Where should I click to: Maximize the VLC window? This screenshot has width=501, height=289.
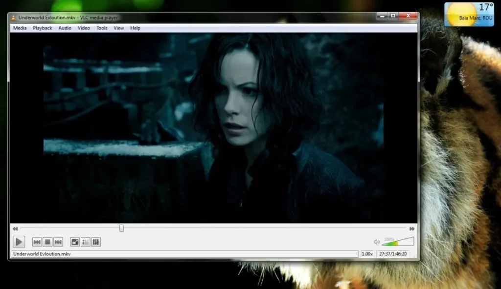(393, 16)
